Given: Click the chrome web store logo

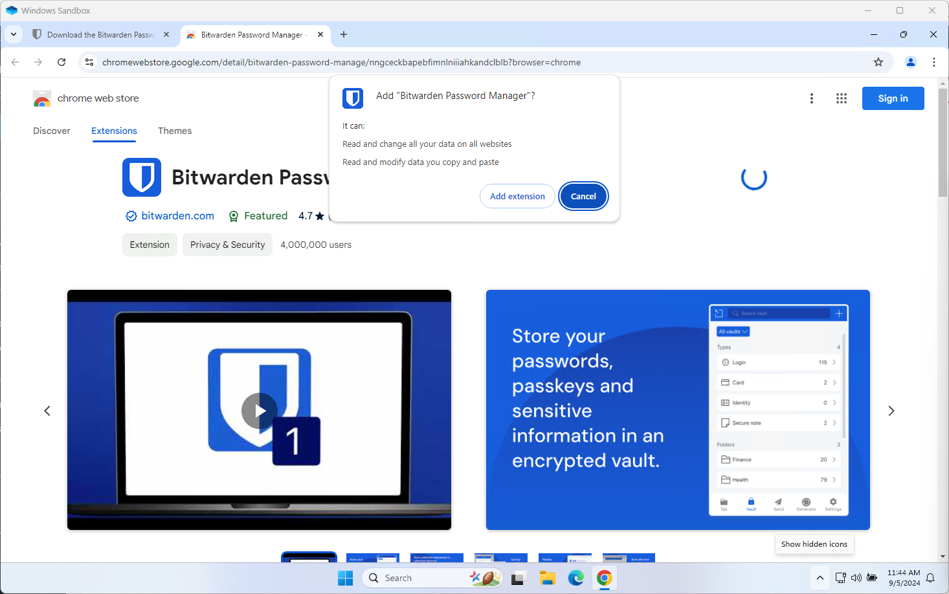Looking at the screenshot, I should [x=86, y=98].
